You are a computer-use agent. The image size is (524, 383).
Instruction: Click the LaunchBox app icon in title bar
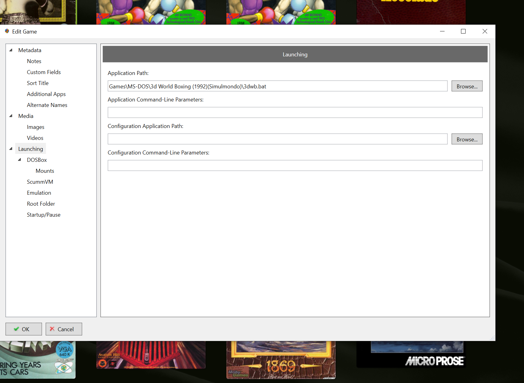(7, 31)
